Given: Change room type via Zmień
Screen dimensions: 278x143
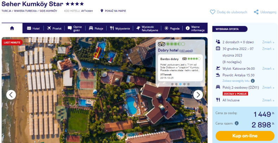Looking at the screenshot, I should [x=268, y=87].
